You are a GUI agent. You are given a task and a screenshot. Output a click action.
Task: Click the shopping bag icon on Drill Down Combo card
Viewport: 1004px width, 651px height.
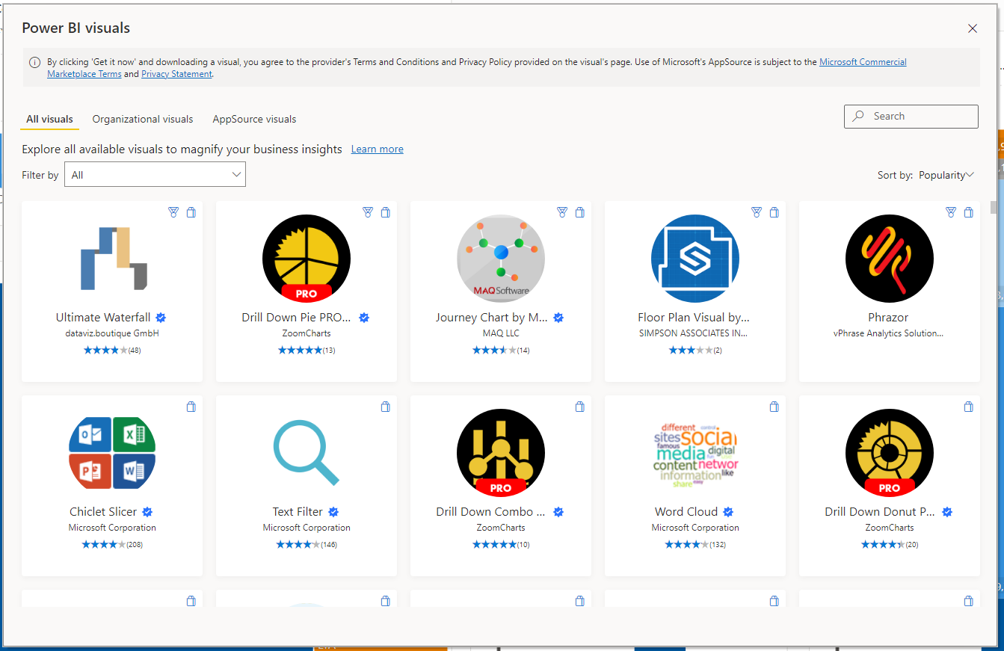[x=580, y=407]
